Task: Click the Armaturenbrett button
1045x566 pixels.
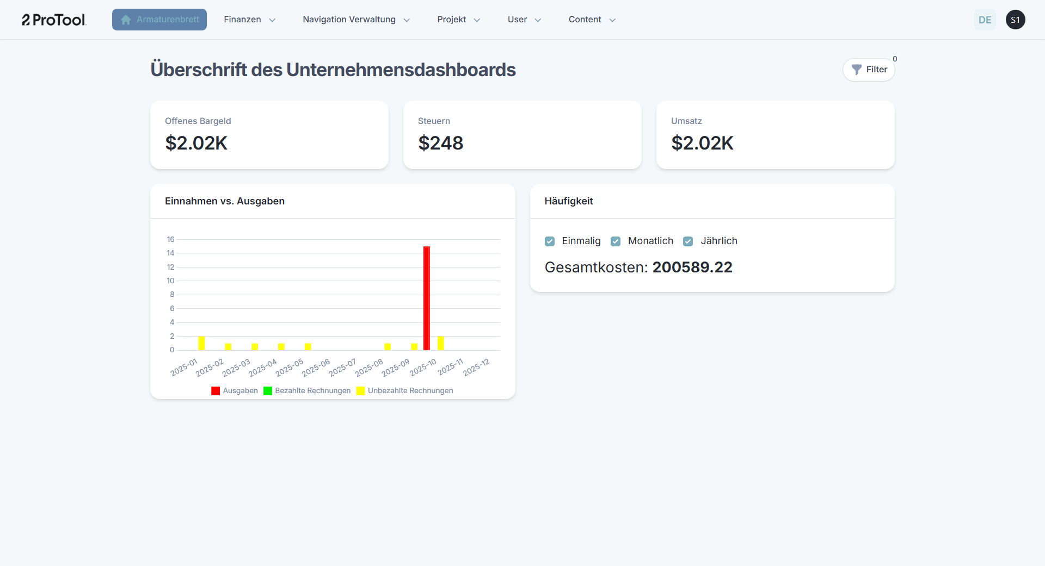Action: pos(159,20)
